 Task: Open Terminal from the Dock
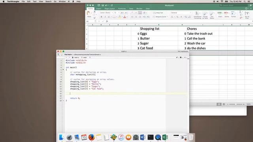click(x=151, y=137)
